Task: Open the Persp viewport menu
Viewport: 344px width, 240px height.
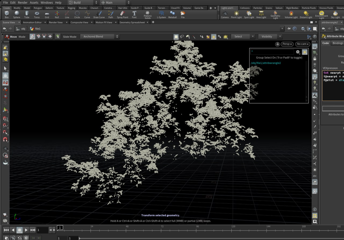Action: (x=287, y=44)
